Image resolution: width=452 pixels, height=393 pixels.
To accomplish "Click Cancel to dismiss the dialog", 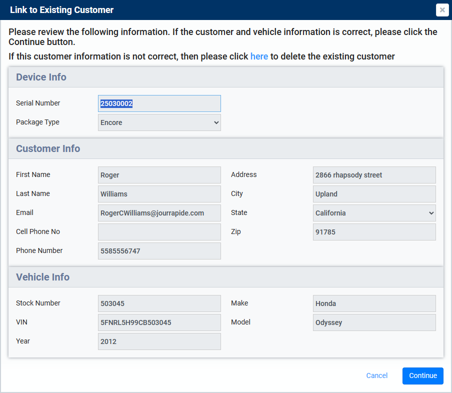I will coord(376,375).
